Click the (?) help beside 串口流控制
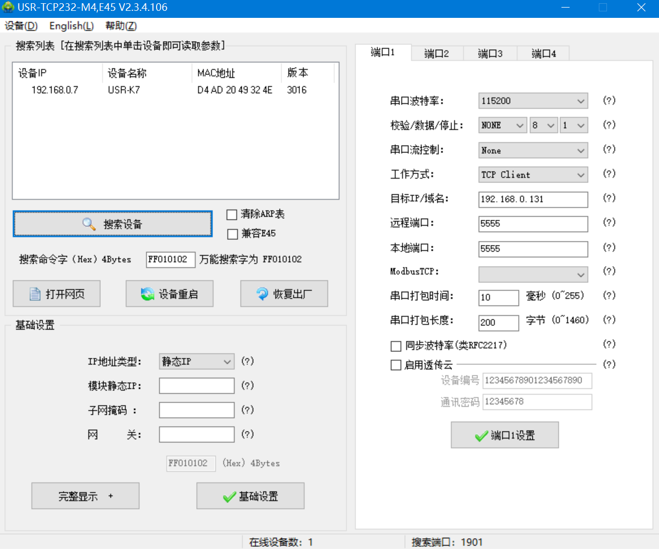Viewport: 659px width, 549px height. (609, 149)
